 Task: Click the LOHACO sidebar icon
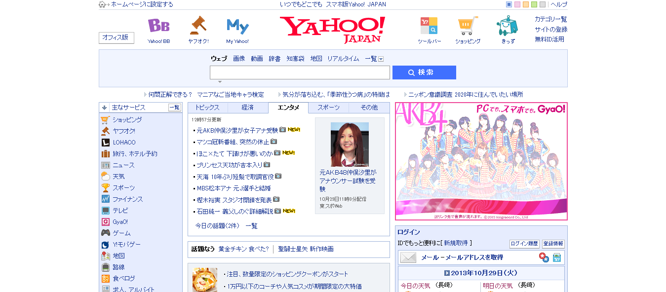point(105,143)
